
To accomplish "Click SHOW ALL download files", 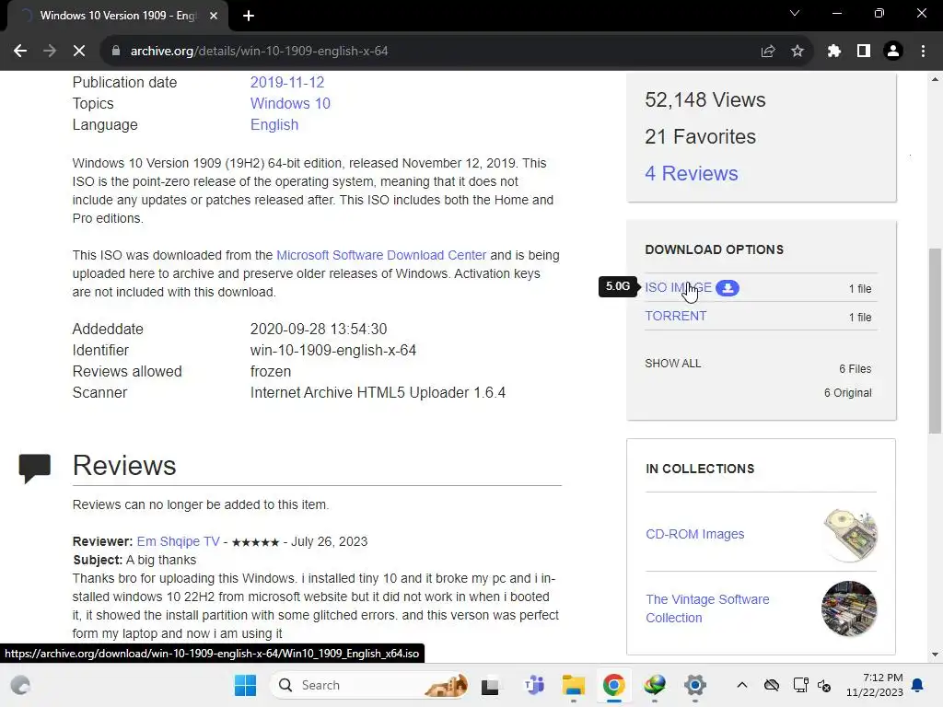I will pyautogui.click(x=673, y=364).
